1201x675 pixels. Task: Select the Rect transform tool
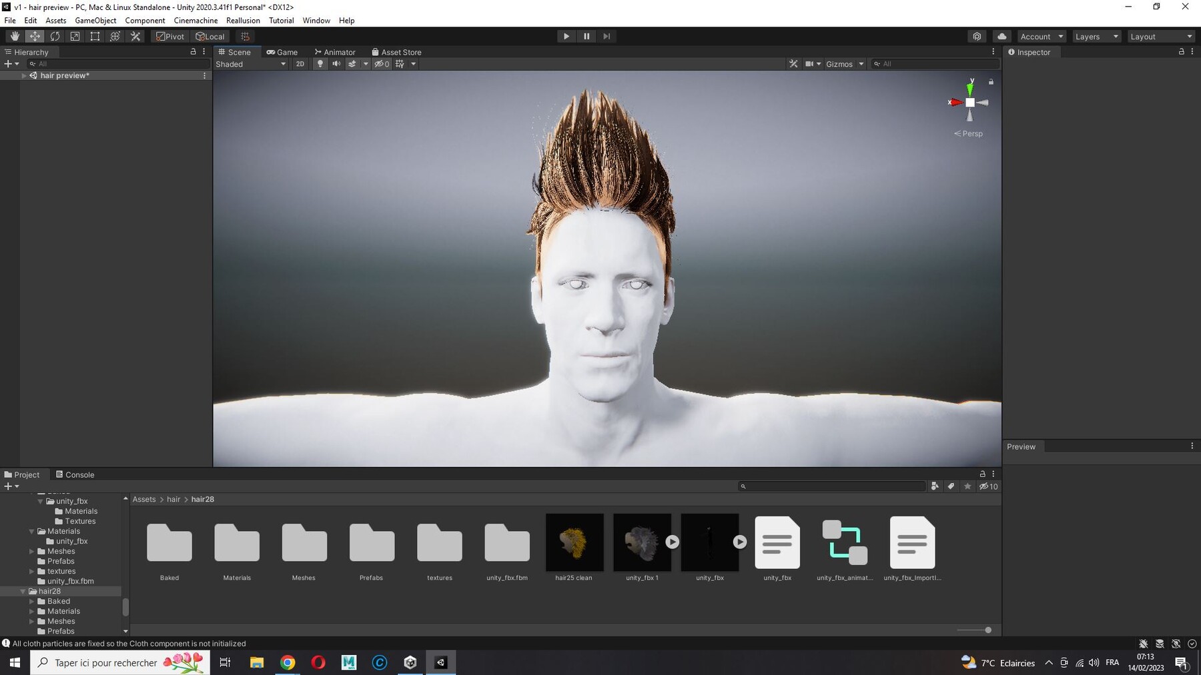pos(95,37)
